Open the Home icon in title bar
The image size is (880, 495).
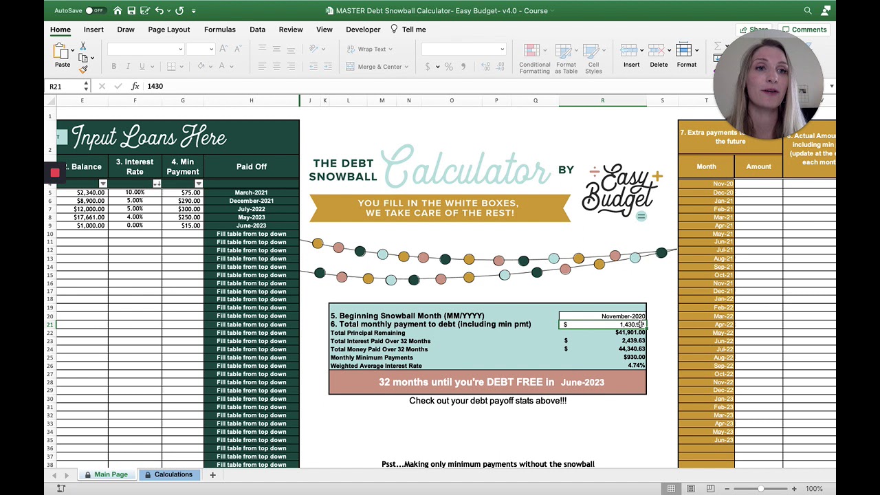pyautogui.click(x=118, y=10)
